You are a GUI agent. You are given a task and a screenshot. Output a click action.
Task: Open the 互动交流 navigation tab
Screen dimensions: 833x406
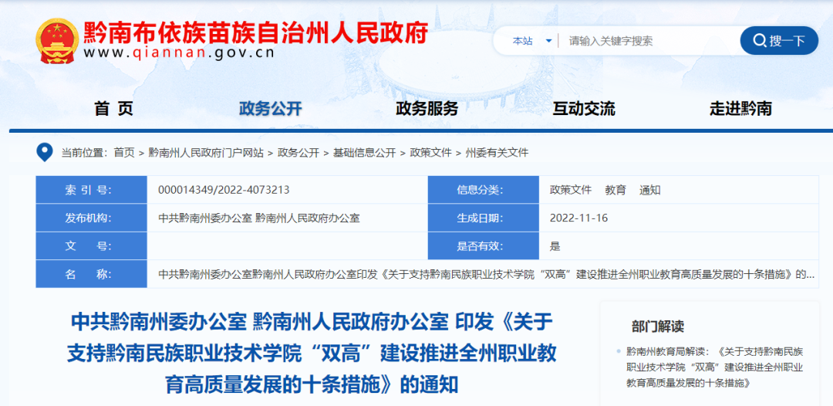[584, 109]
